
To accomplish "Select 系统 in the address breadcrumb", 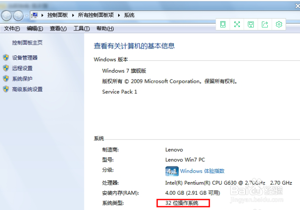I will coord(129,15).
